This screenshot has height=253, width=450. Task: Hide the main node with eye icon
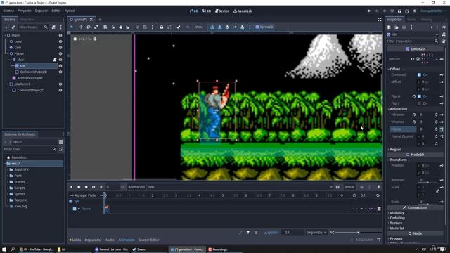click(x=60, y=35)
